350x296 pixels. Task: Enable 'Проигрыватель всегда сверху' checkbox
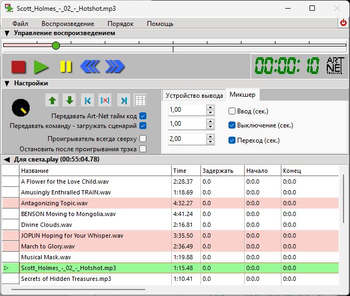143,139
